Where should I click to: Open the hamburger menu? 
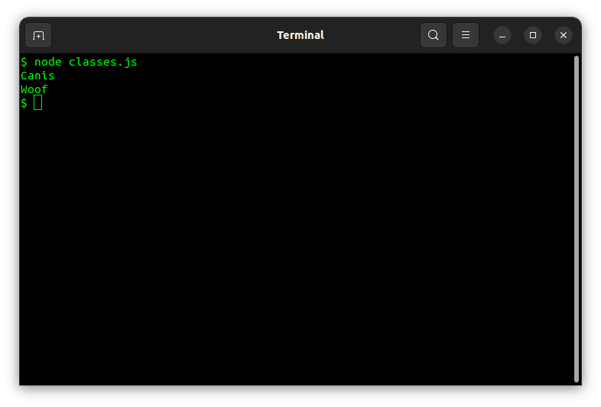466,35
